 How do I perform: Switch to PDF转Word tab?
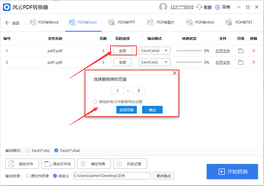[44, 22]
